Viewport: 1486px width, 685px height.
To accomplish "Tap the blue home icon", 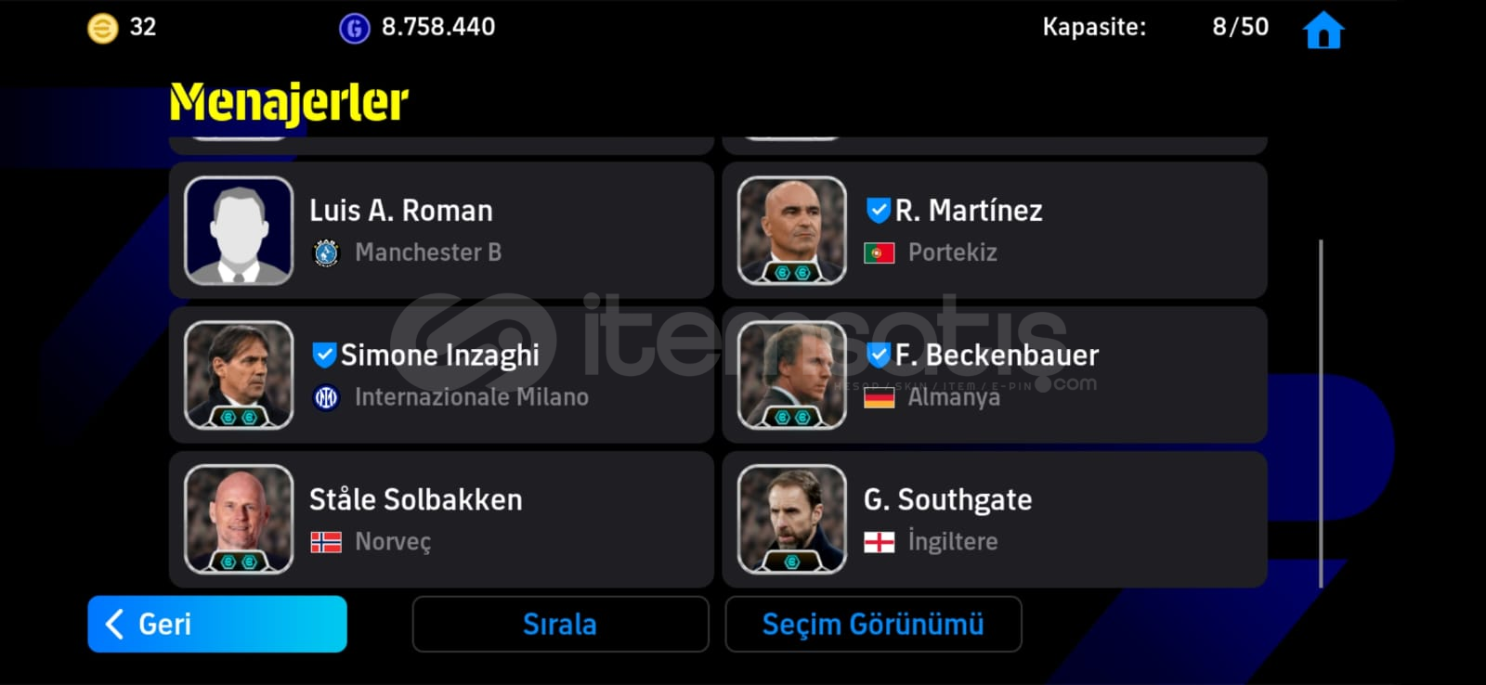I will (x=1323, y=30).
